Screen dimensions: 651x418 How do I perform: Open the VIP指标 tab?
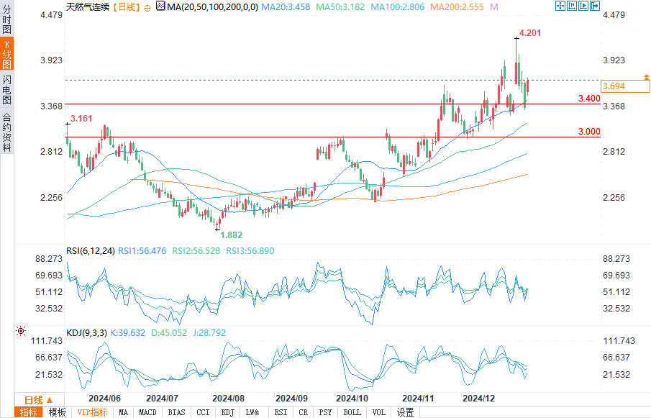(x=92, y=412)
